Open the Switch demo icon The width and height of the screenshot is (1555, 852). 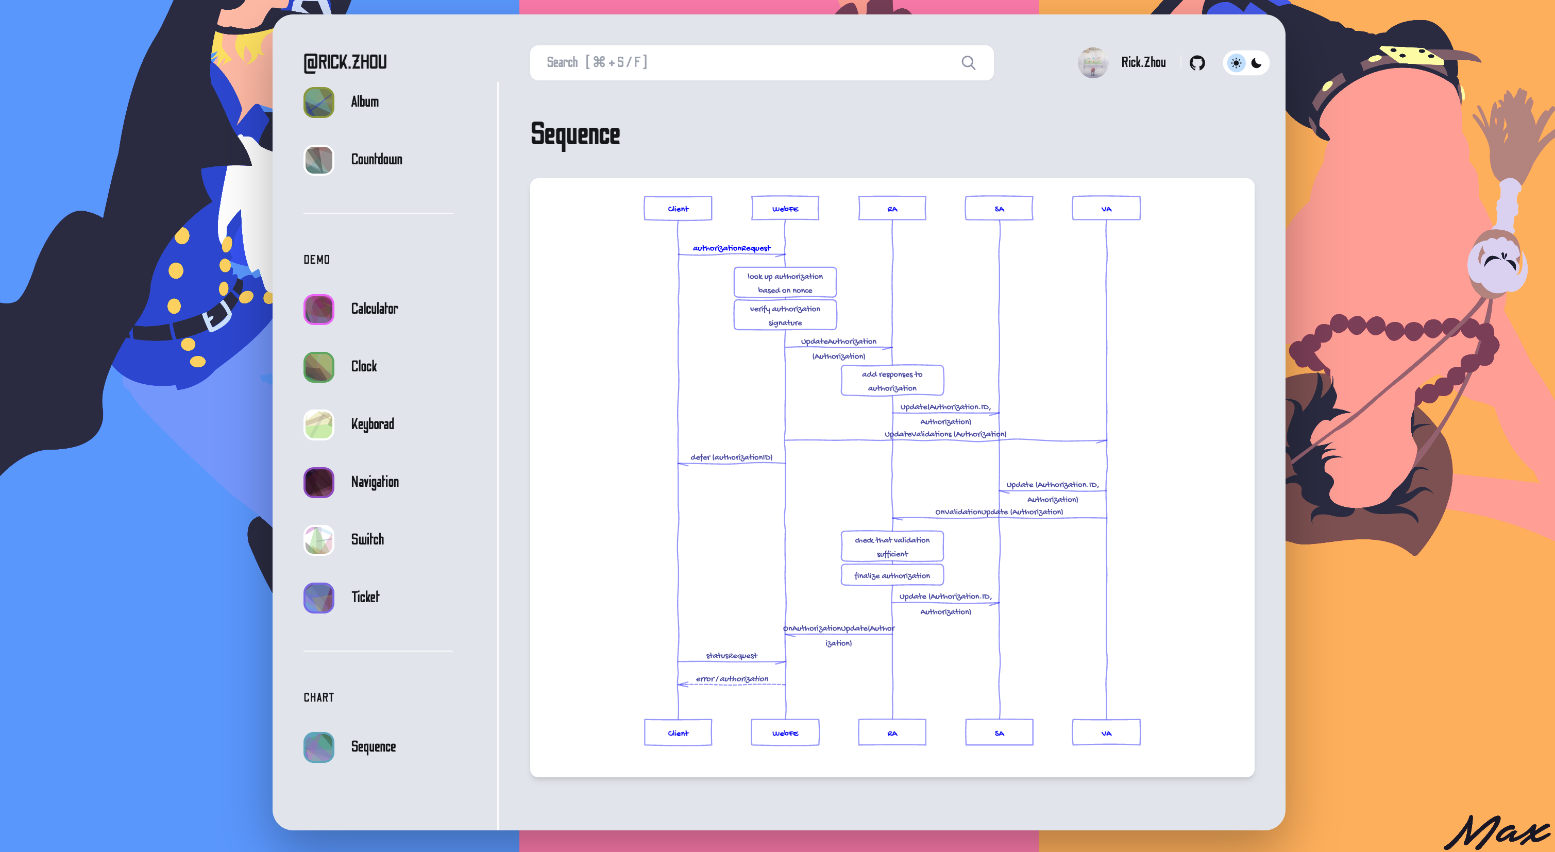[318, 540]
